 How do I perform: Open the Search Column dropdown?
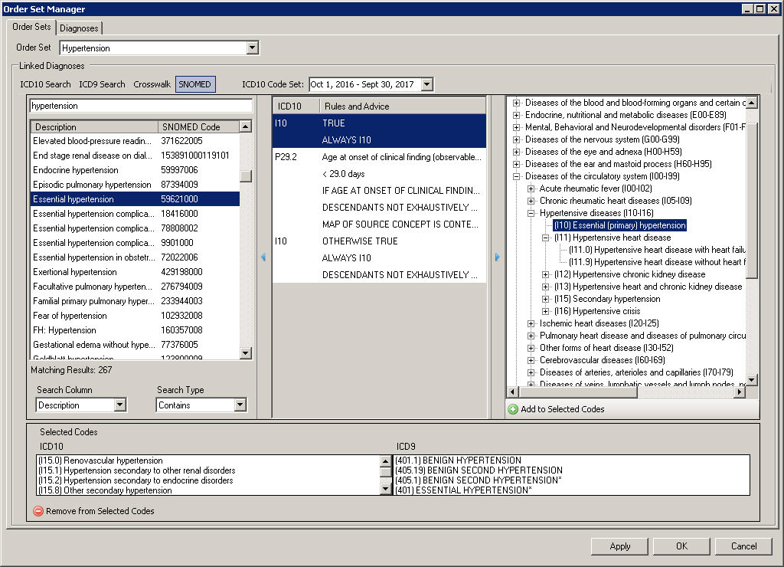[120, 405]
